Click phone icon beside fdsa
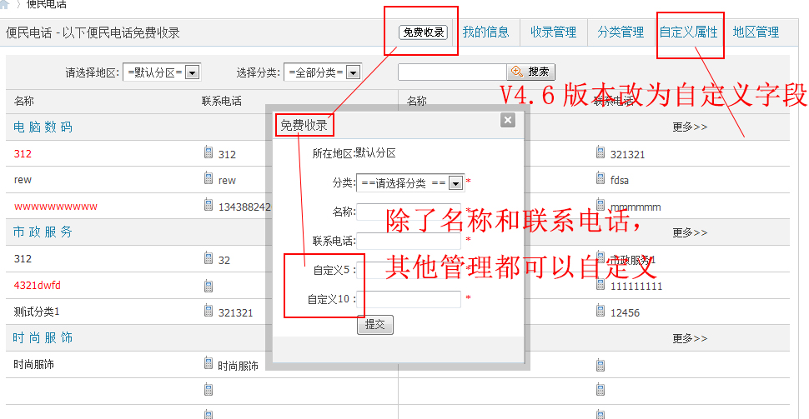809x419 pixels. pyautogui.click(x=600, y=178)
